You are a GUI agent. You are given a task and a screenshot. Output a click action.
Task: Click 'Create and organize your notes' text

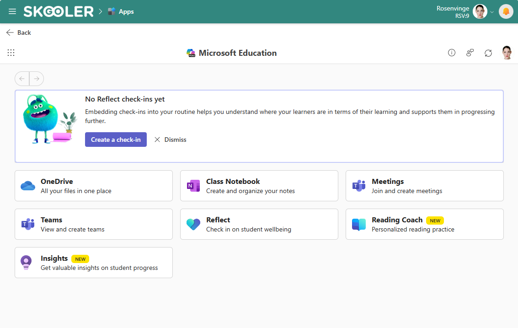click(x=251, y=191)
